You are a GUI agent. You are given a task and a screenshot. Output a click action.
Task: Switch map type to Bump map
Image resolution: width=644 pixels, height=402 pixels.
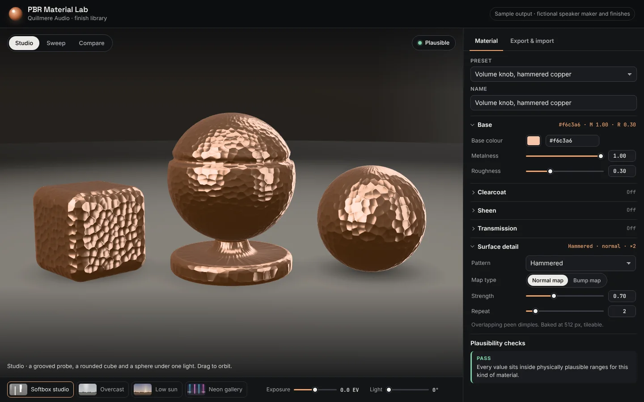coord(587,281)
